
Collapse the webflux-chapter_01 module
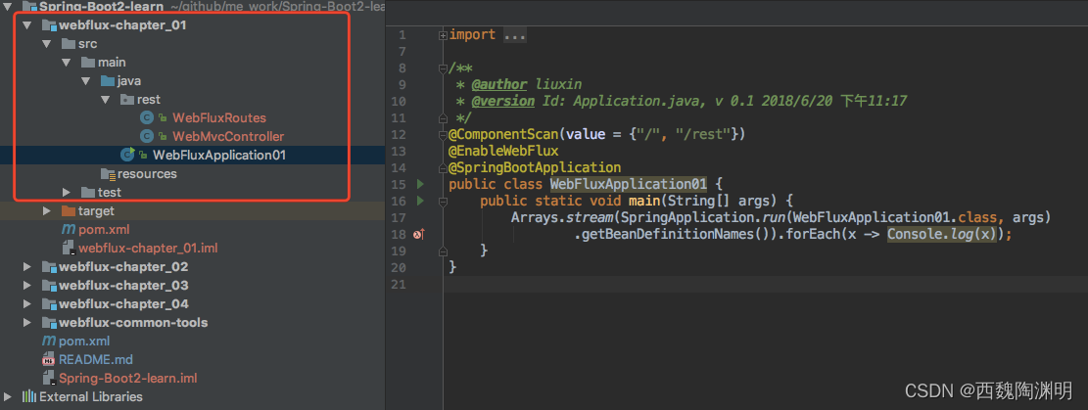[x=27, y=25]
